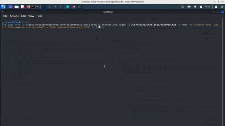Click the log out panel icon
Screen dimensions: 225x126
[x=222, y=7]
